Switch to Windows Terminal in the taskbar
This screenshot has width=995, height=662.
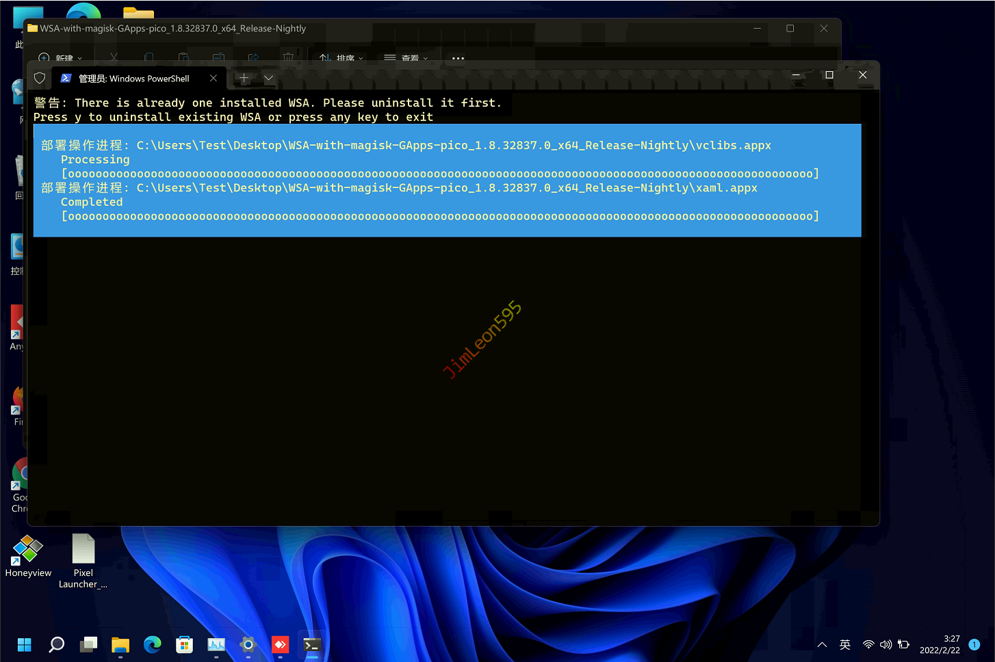(x=312, y=644)
